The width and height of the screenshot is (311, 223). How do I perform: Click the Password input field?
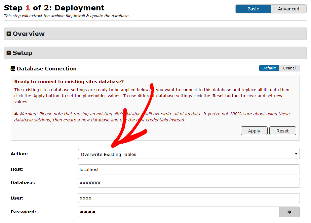[x=179, y=212]
